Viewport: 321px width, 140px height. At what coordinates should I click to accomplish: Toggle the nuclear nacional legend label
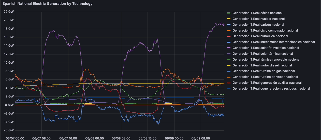[x=258, y=19]
